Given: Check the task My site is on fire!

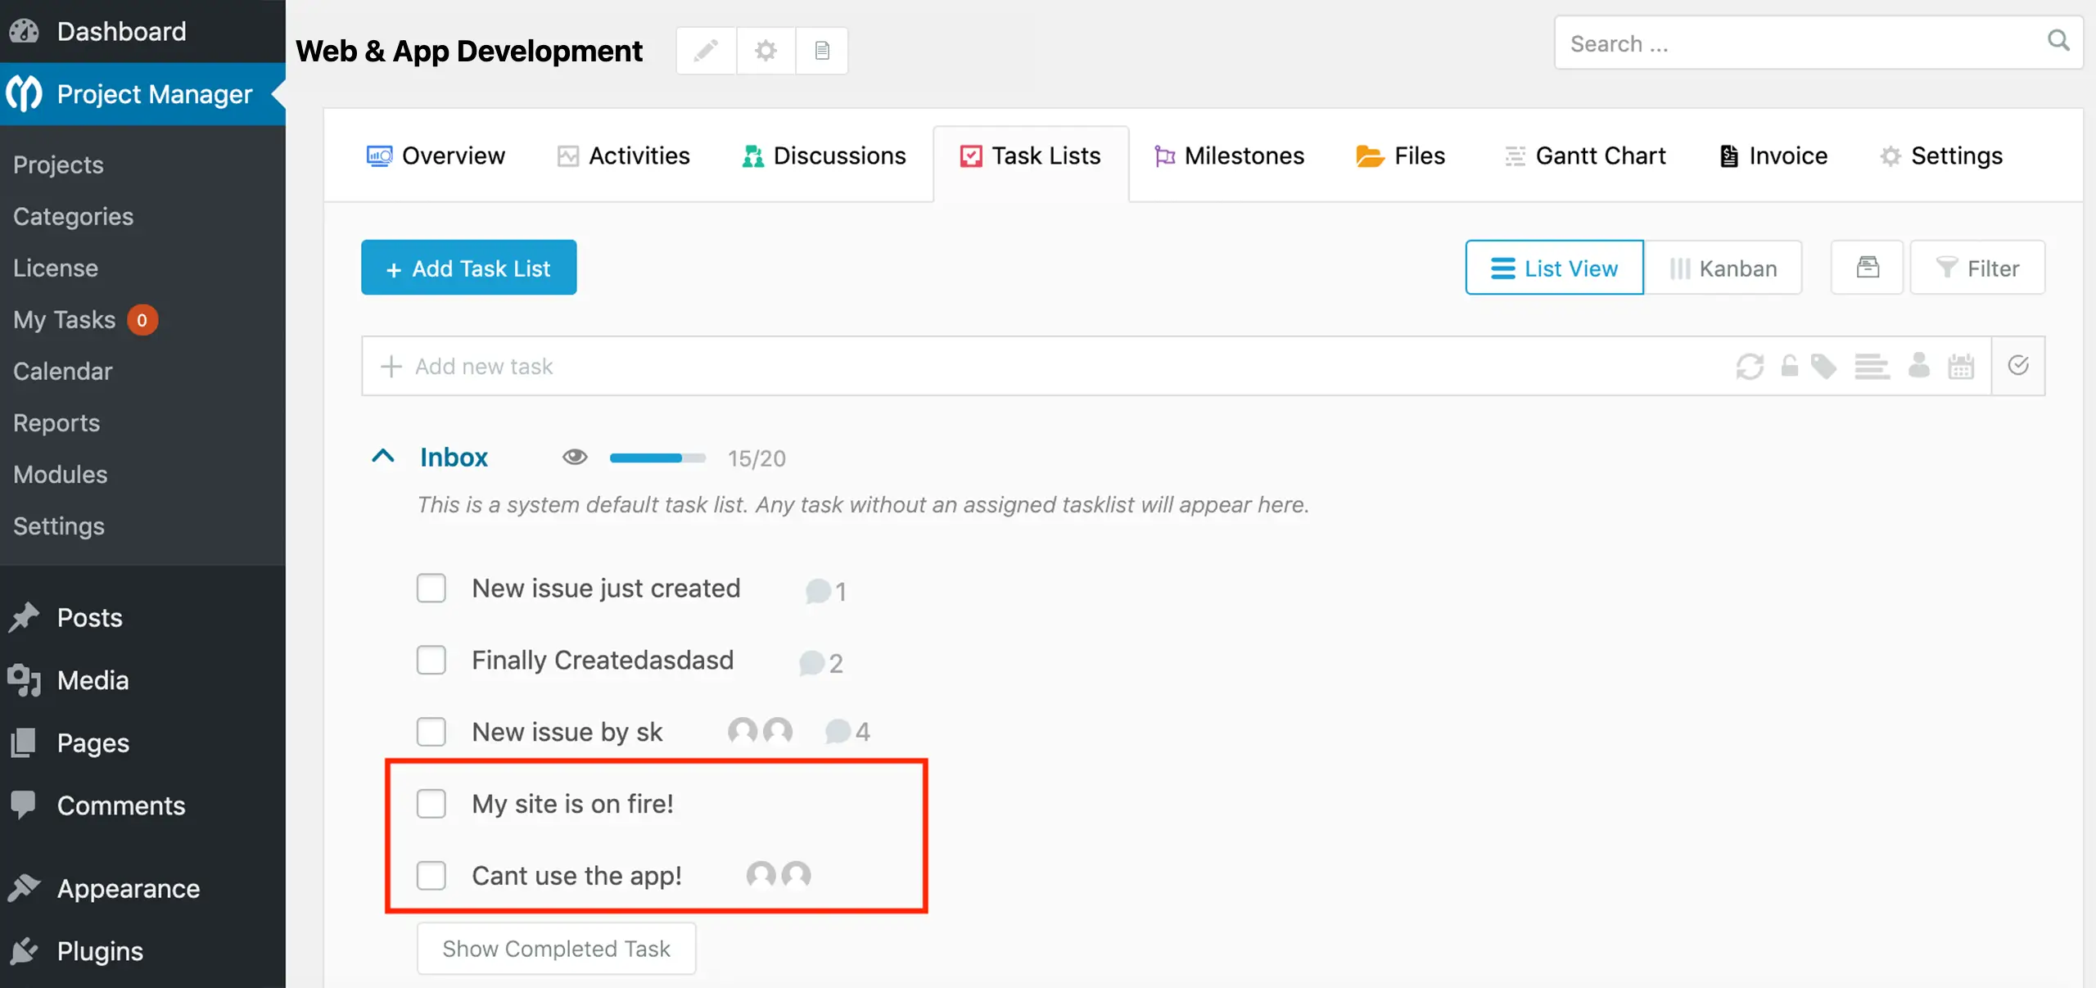Looking at the screenshot, I should 431,803.
